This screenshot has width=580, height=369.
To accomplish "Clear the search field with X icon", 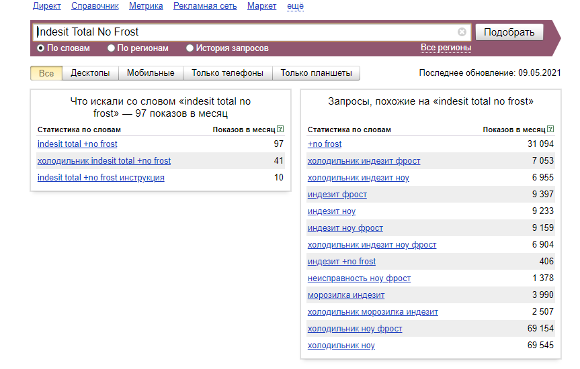I will pos(462,32).
